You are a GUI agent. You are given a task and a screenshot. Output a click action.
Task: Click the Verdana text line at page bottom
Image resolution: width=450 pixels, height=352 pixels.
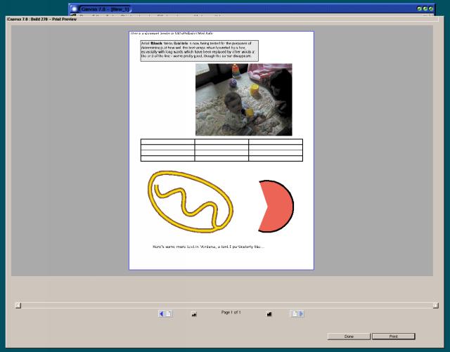pos(208,247)
